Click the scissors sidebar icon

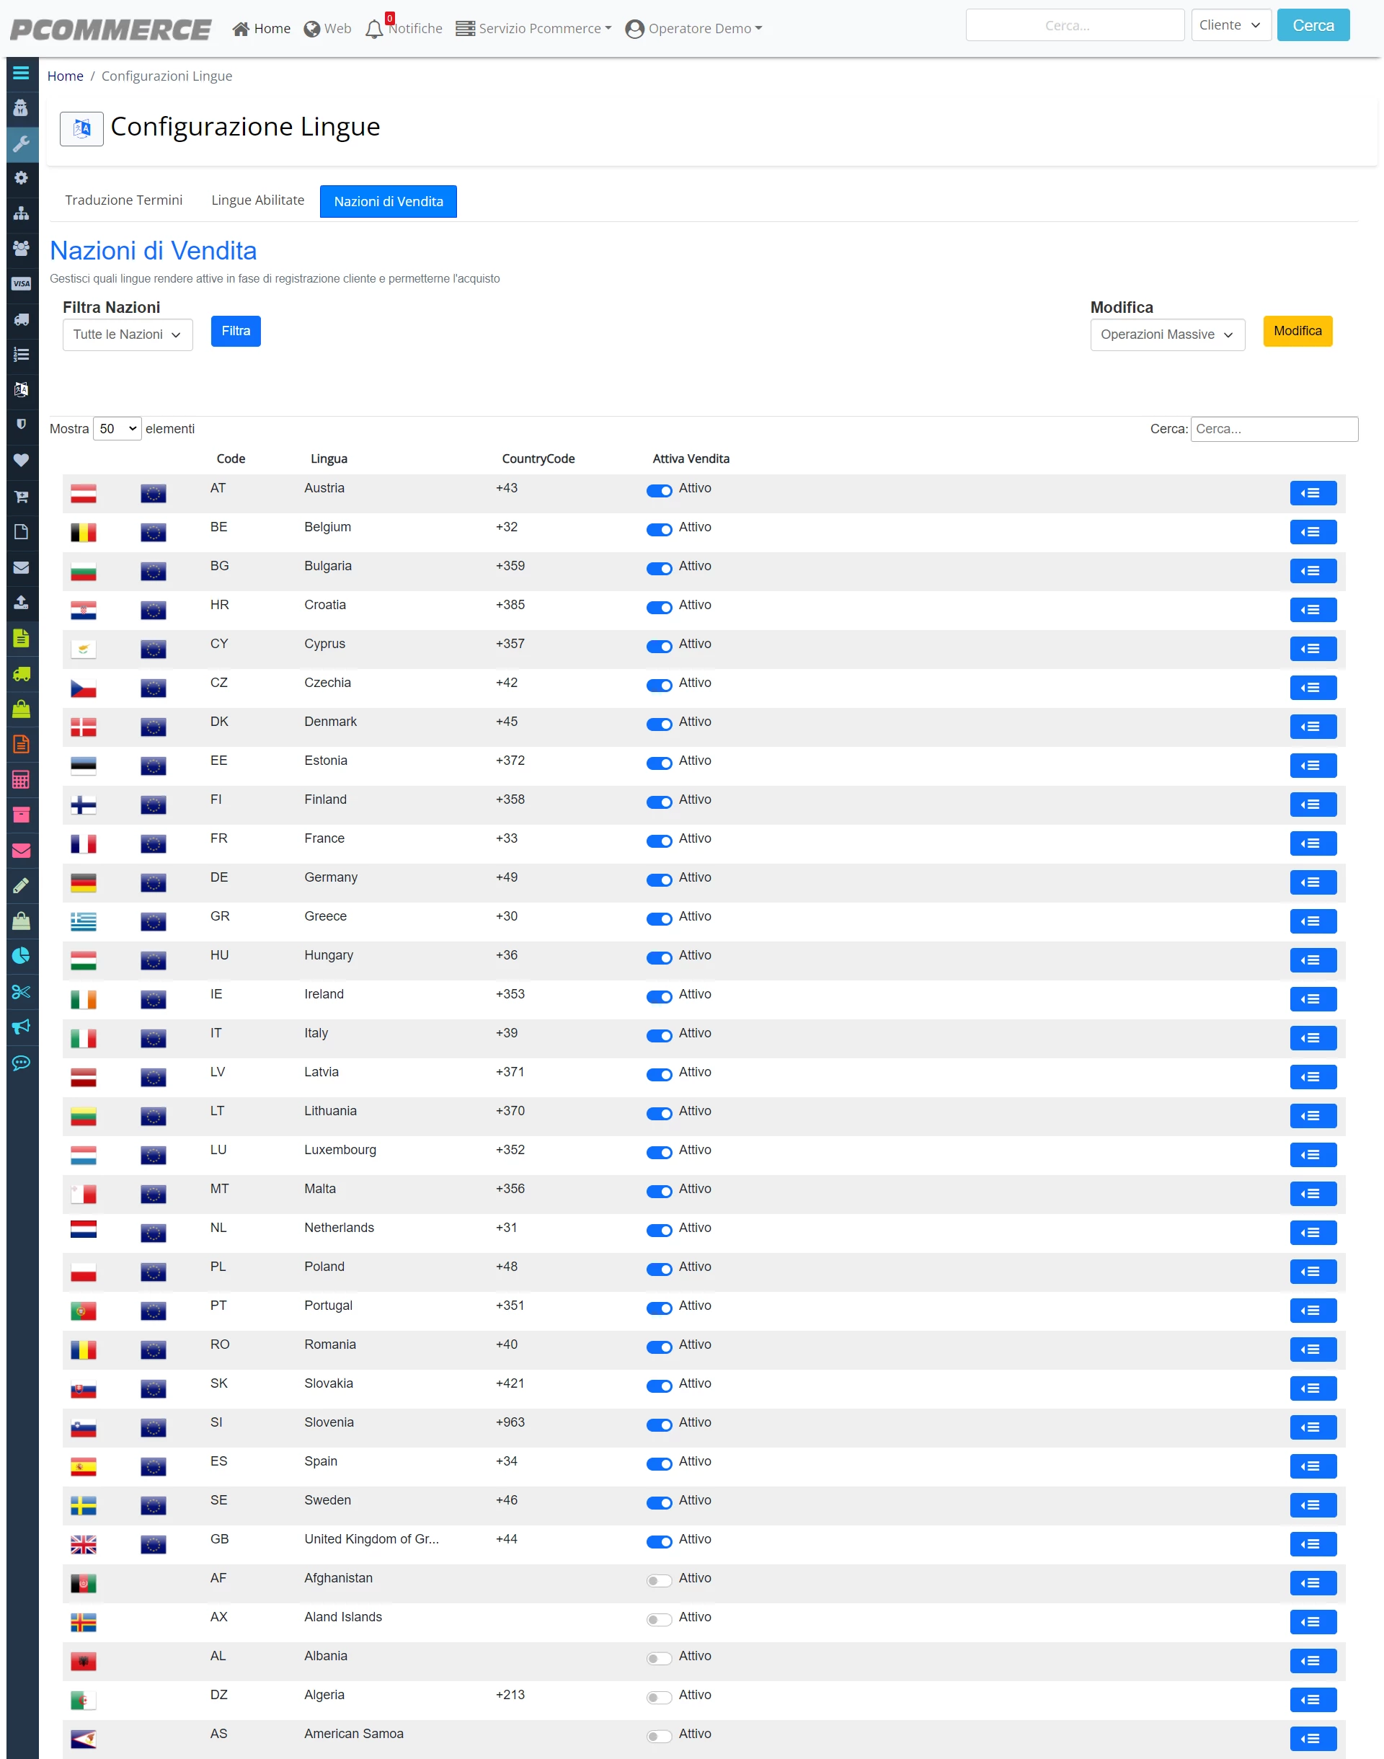(x=21, y=992)
